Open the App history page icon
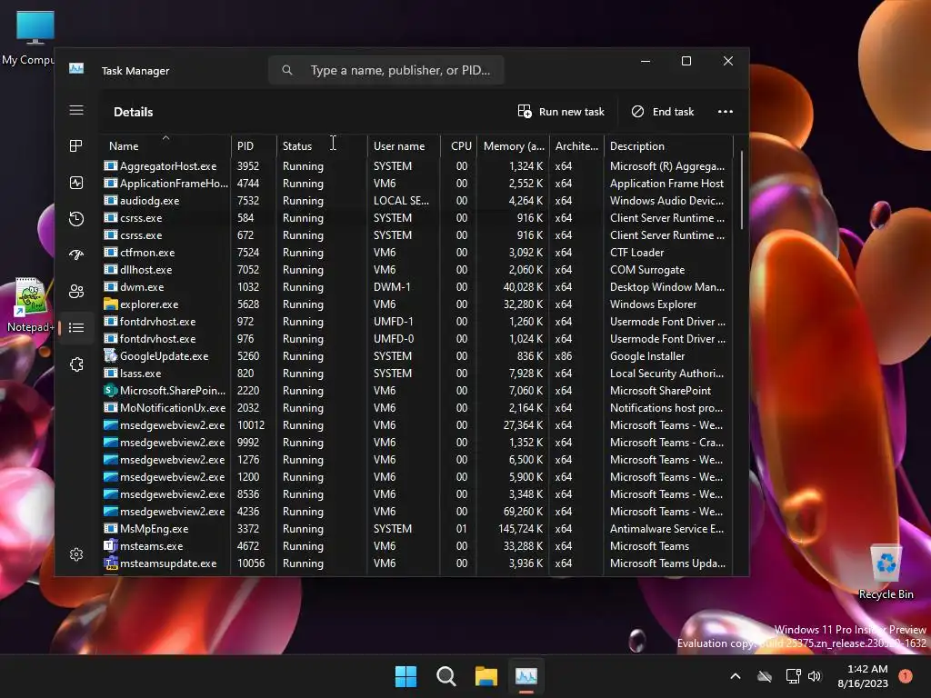The image size is (931, 698). click(76, 219)
